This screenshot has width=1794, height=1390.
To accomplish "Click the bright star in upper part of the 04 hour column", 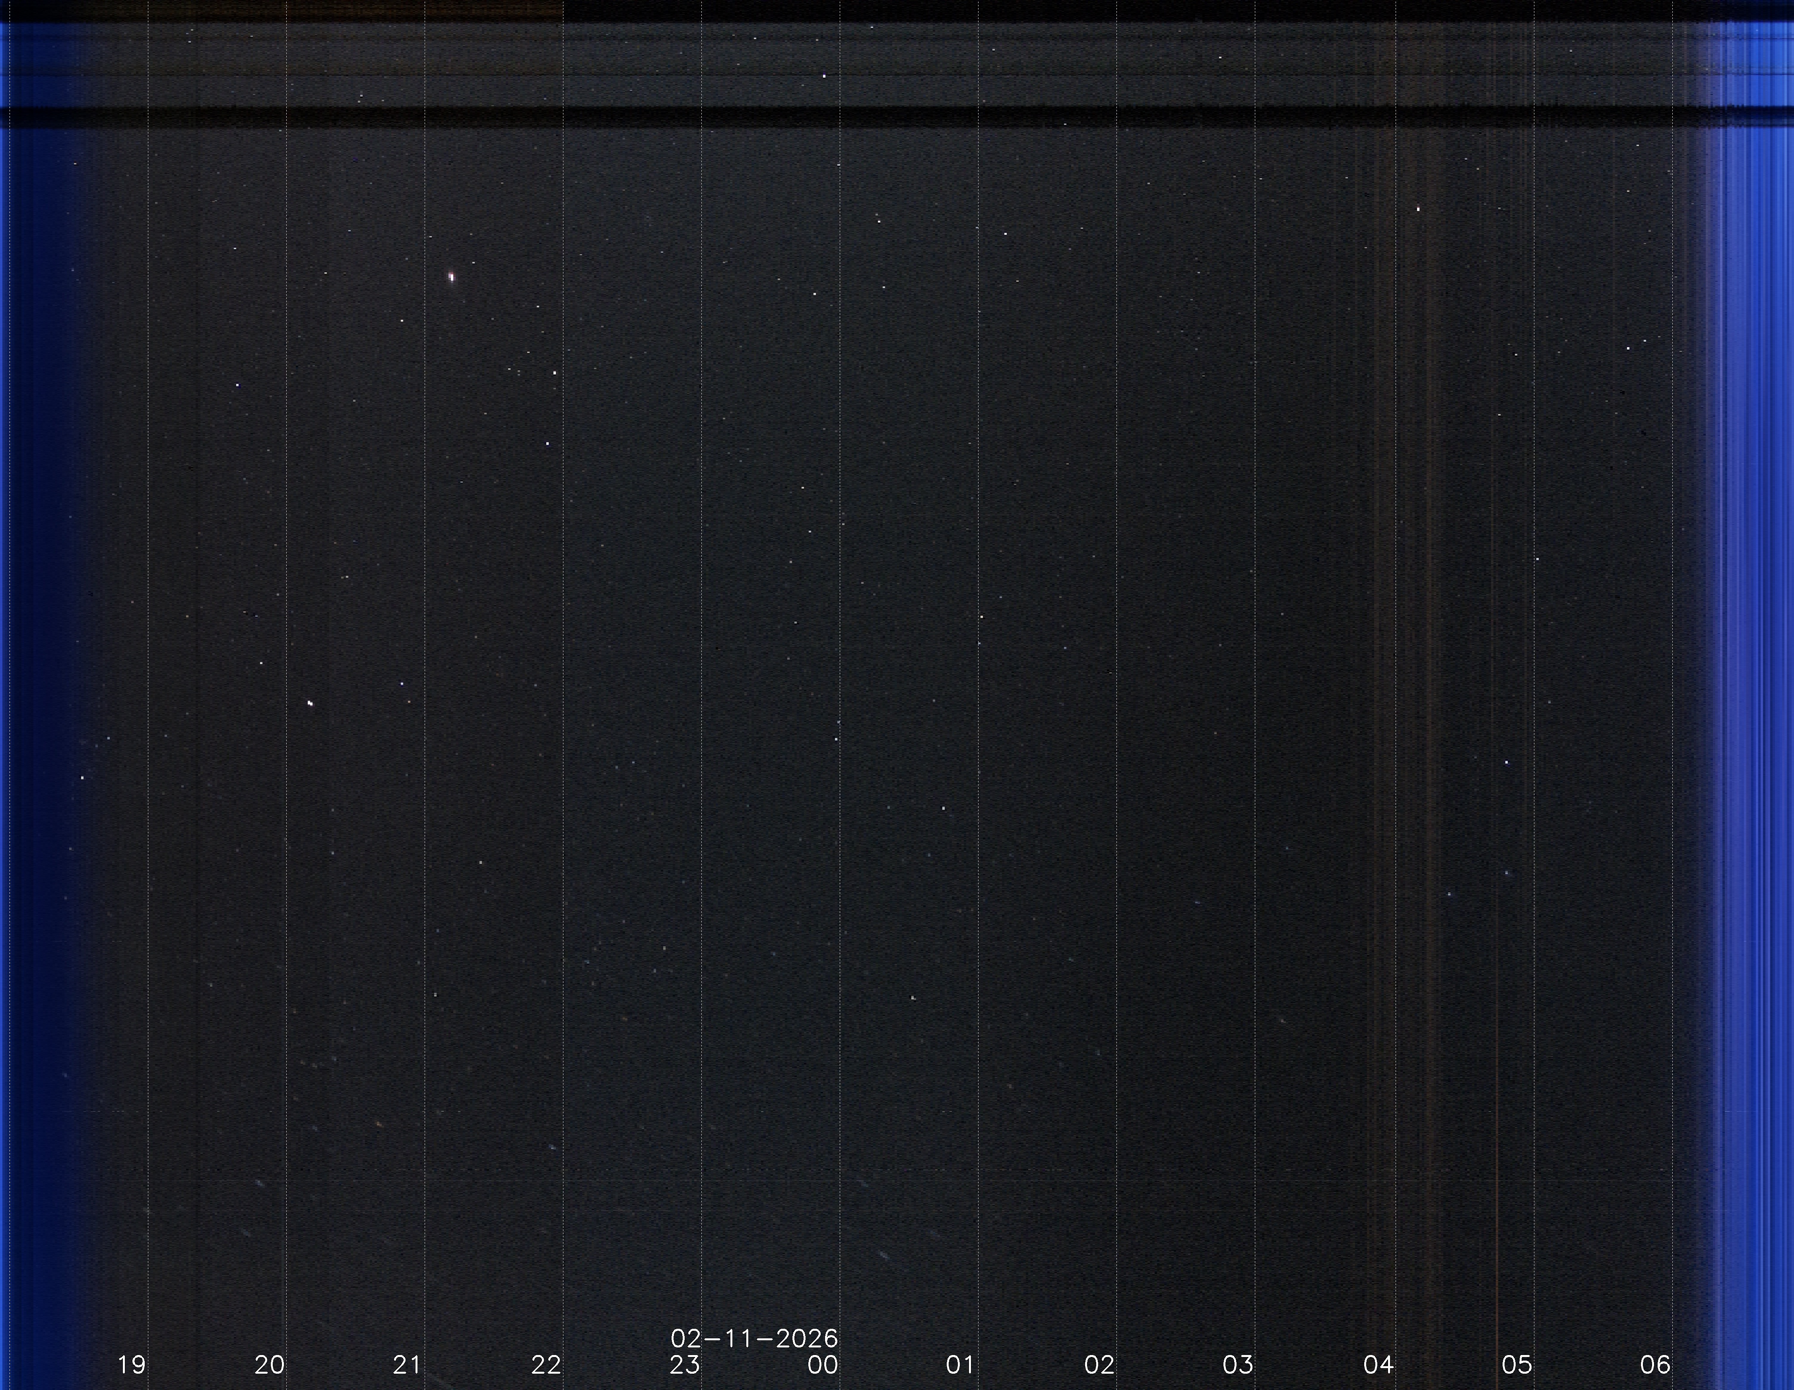I will (1418, 210).
